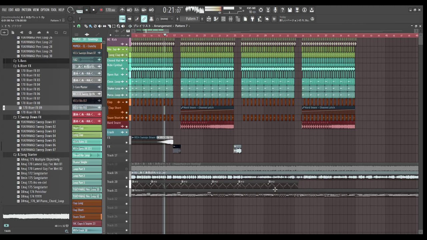Screen dimensions: 427x240
Task: Mute the Open Hat track
Action: pos(126,75)
